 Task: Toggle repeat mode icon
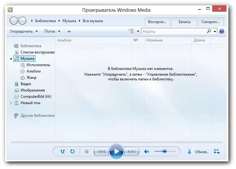tap(72, 151)
